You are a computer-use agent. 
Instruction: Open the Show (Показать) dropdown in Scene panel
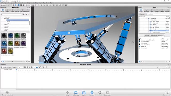click(x=142, y=14)
